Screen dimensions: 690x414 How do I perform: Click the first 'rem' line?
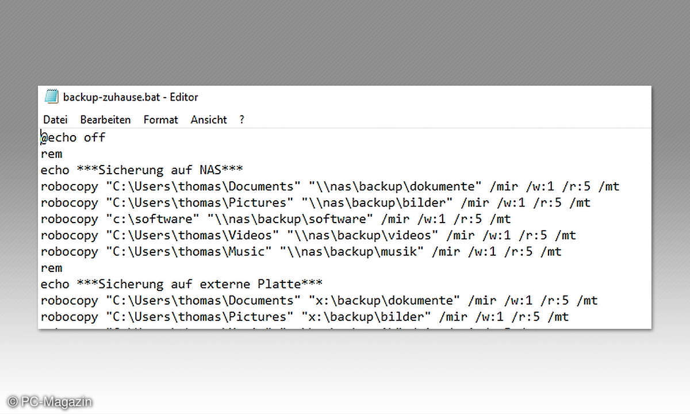51,154
